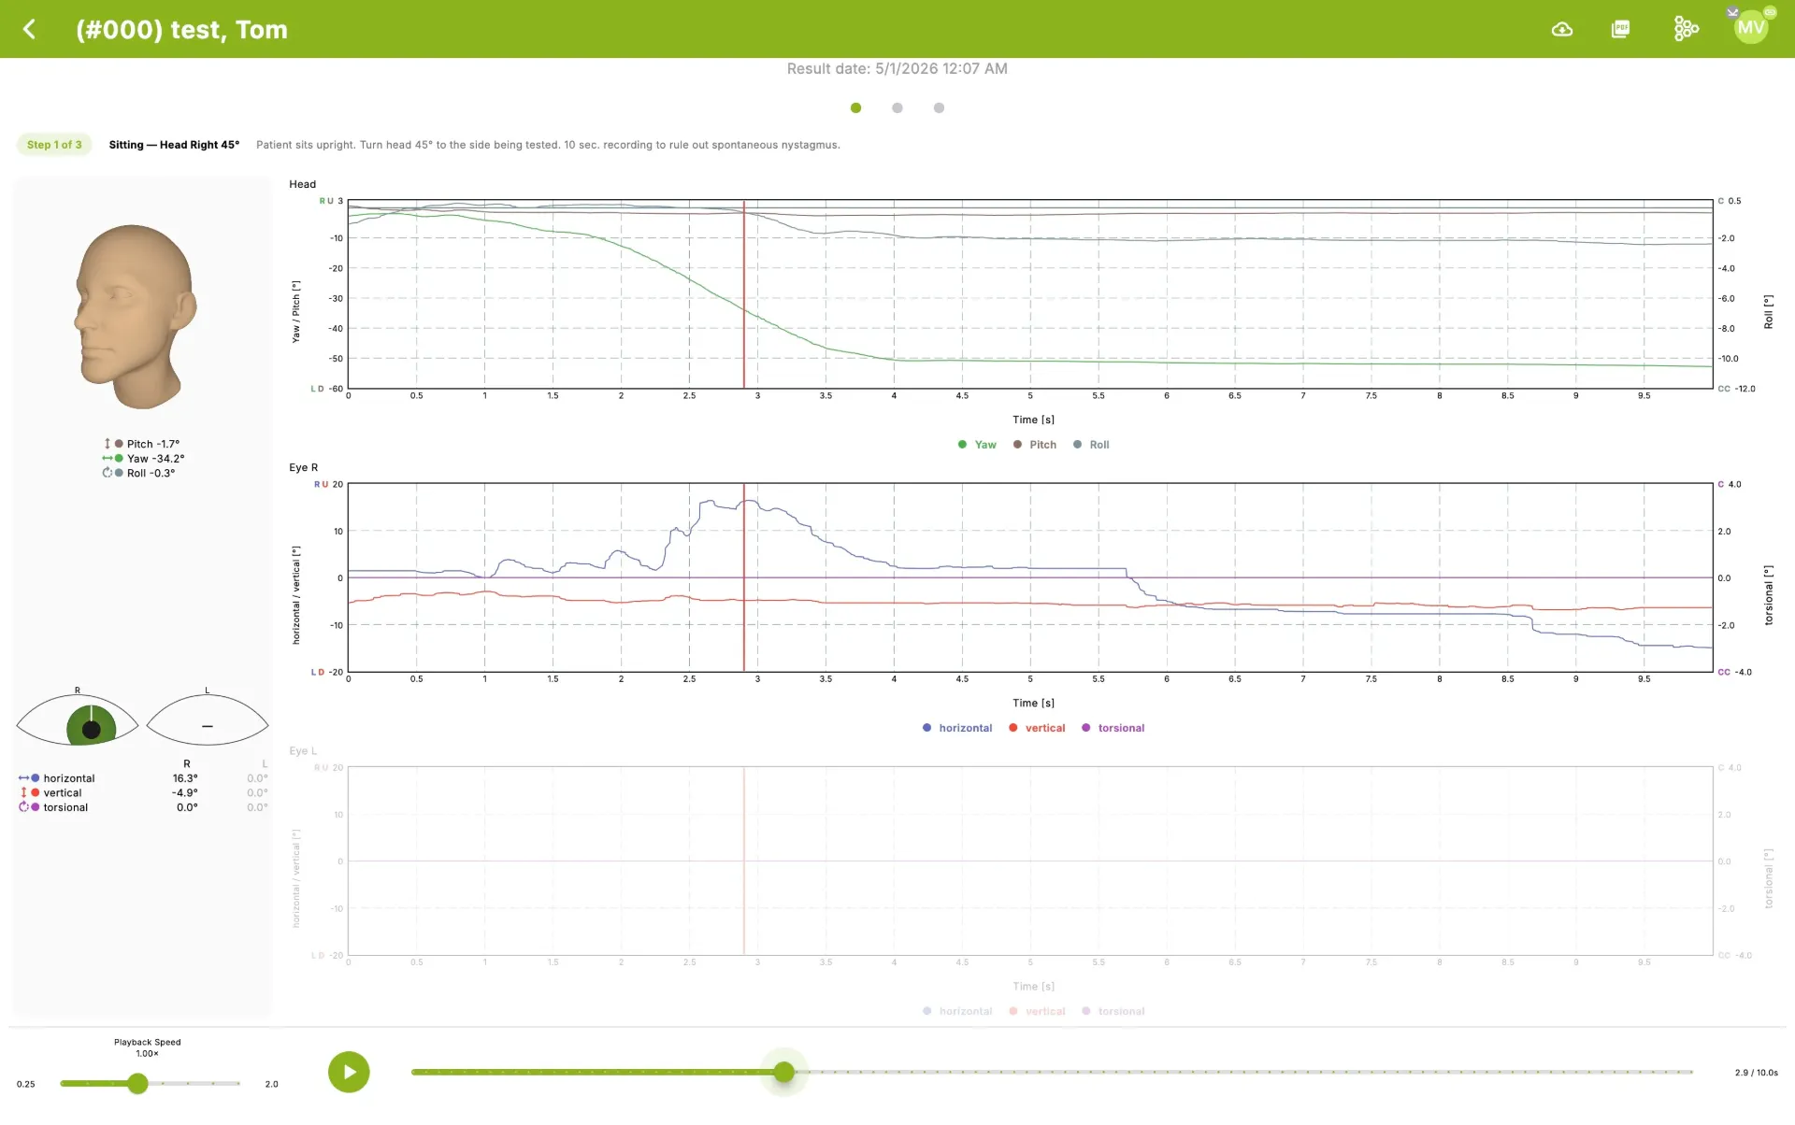Open the MV user avatar
Screen dimensions: 1795x1125
1751,28
